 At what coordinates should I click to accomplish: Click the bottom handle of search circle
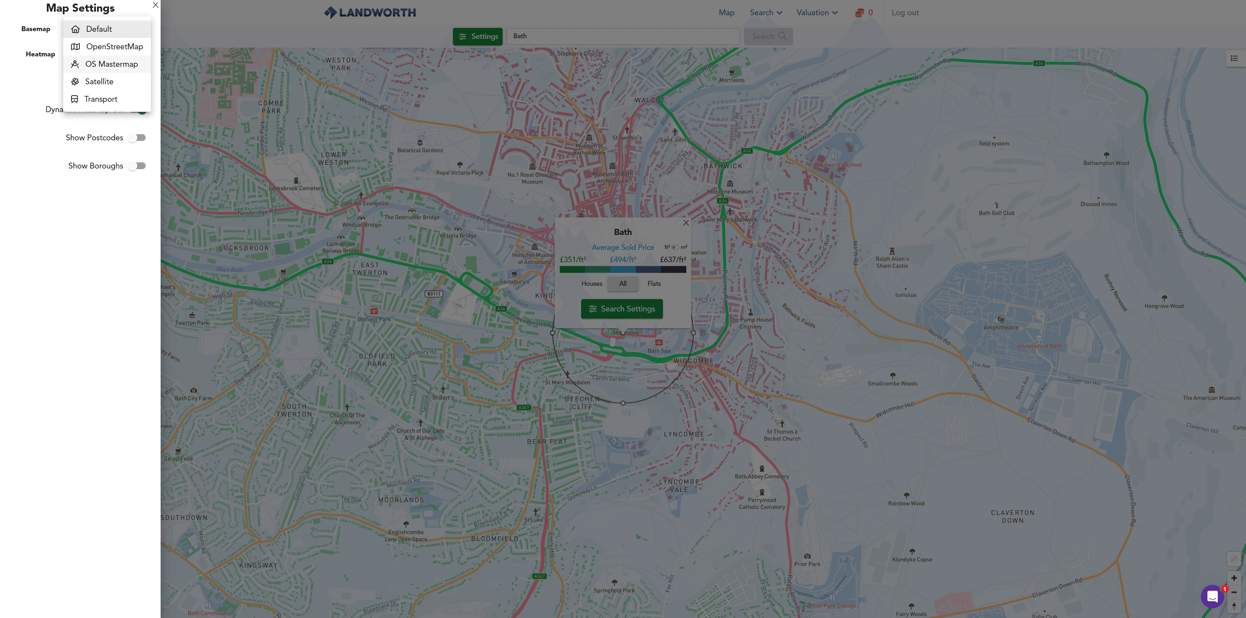[623, 403]
